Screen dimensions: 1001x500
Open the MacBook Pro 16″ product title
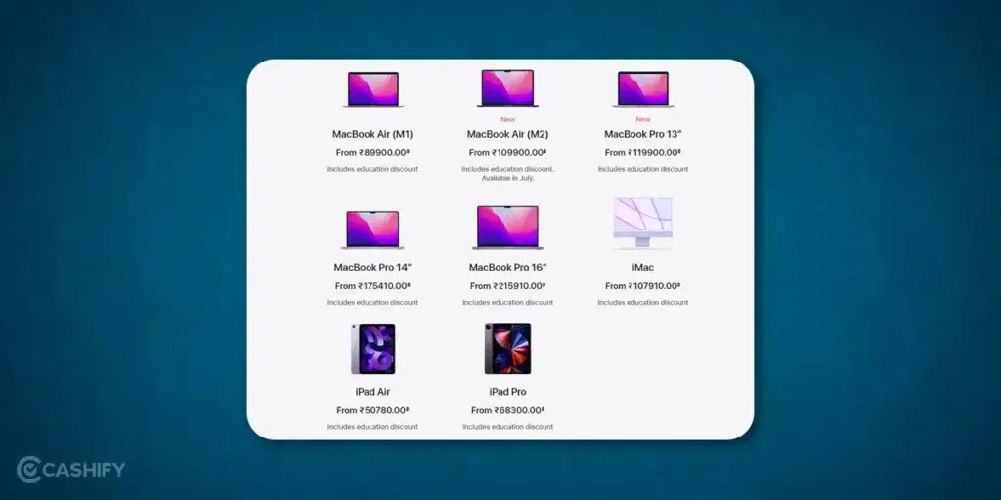coord(507,268)
